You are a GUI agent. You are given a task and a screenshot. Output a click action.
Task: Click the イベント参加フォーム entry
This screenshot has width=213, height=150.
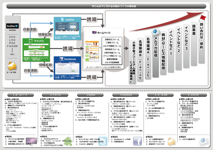click(x=112, y=56)
